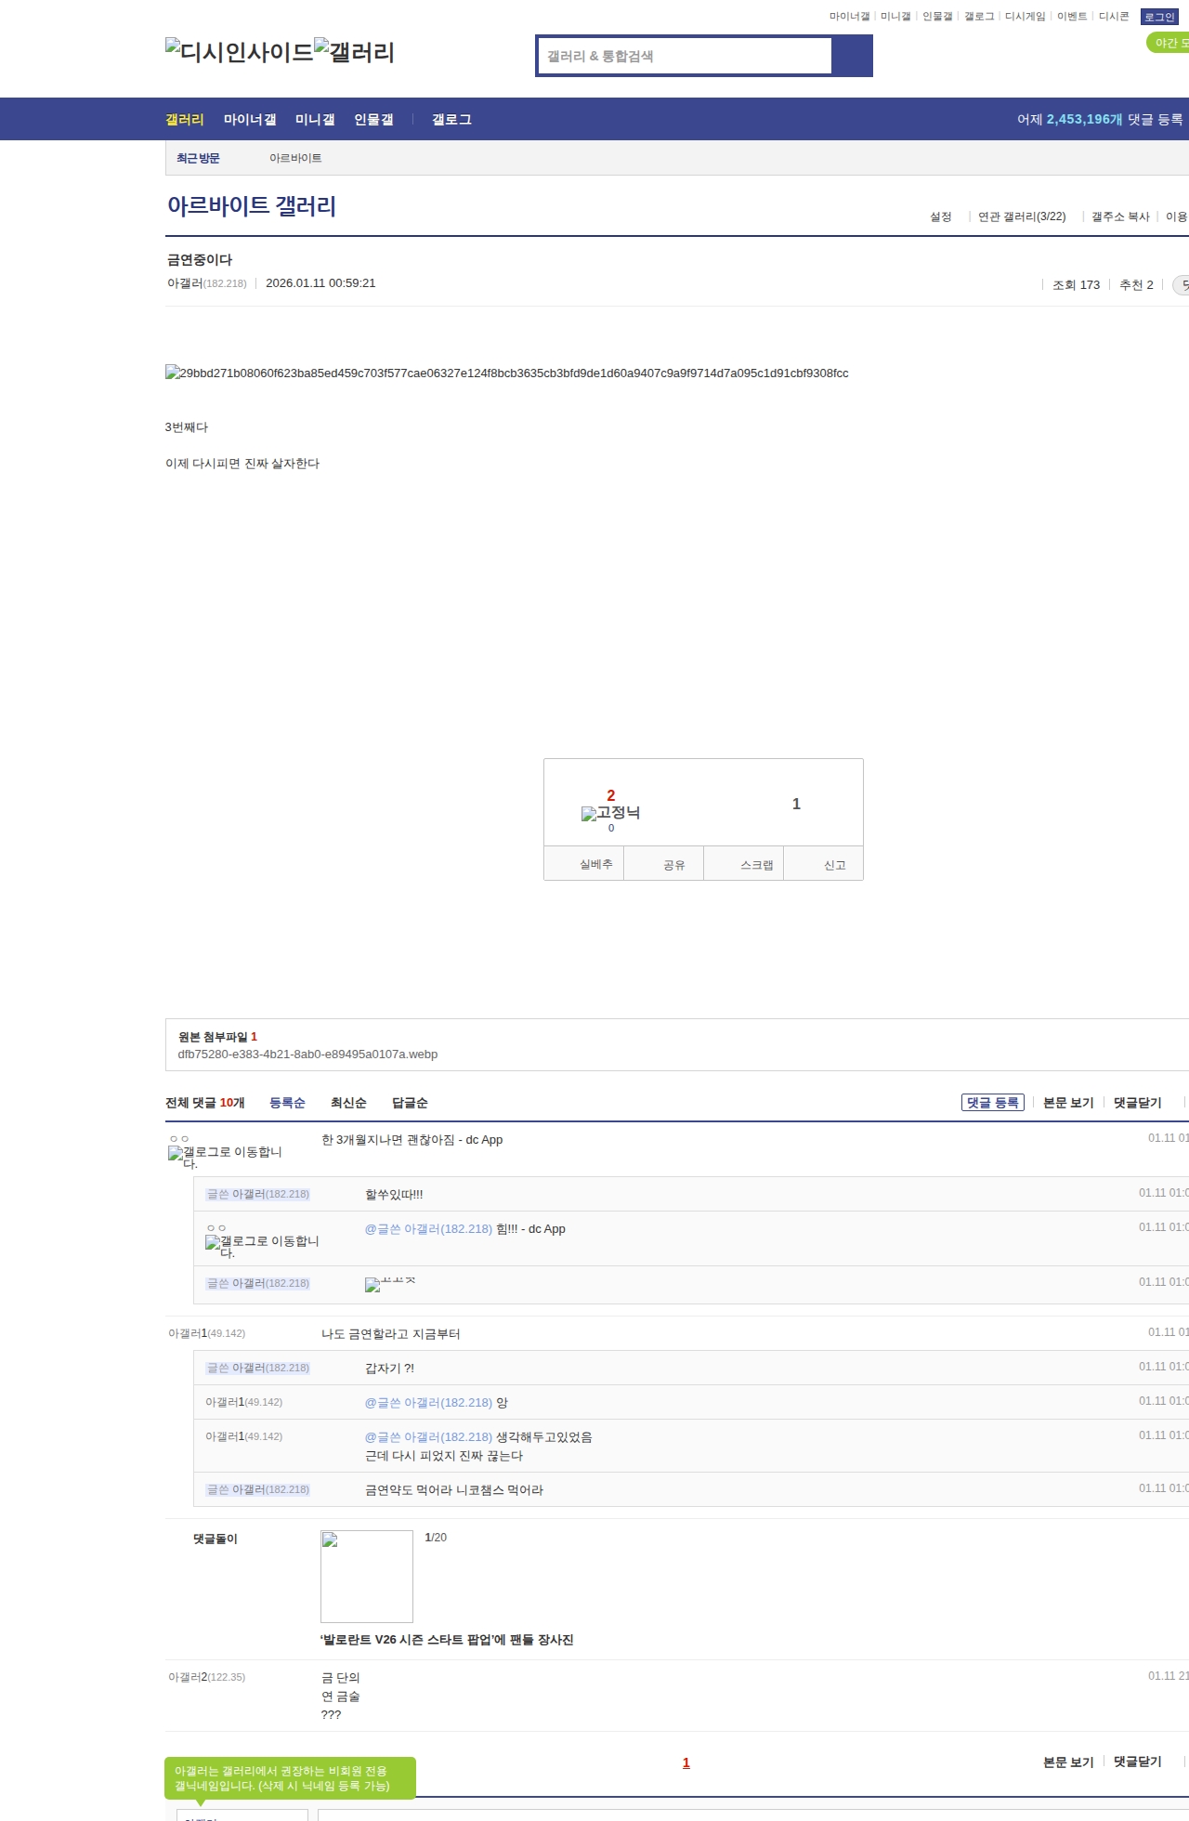1189x1821 pixels.
Task: Go to comment page 1
Action: tap(686, 1762)
